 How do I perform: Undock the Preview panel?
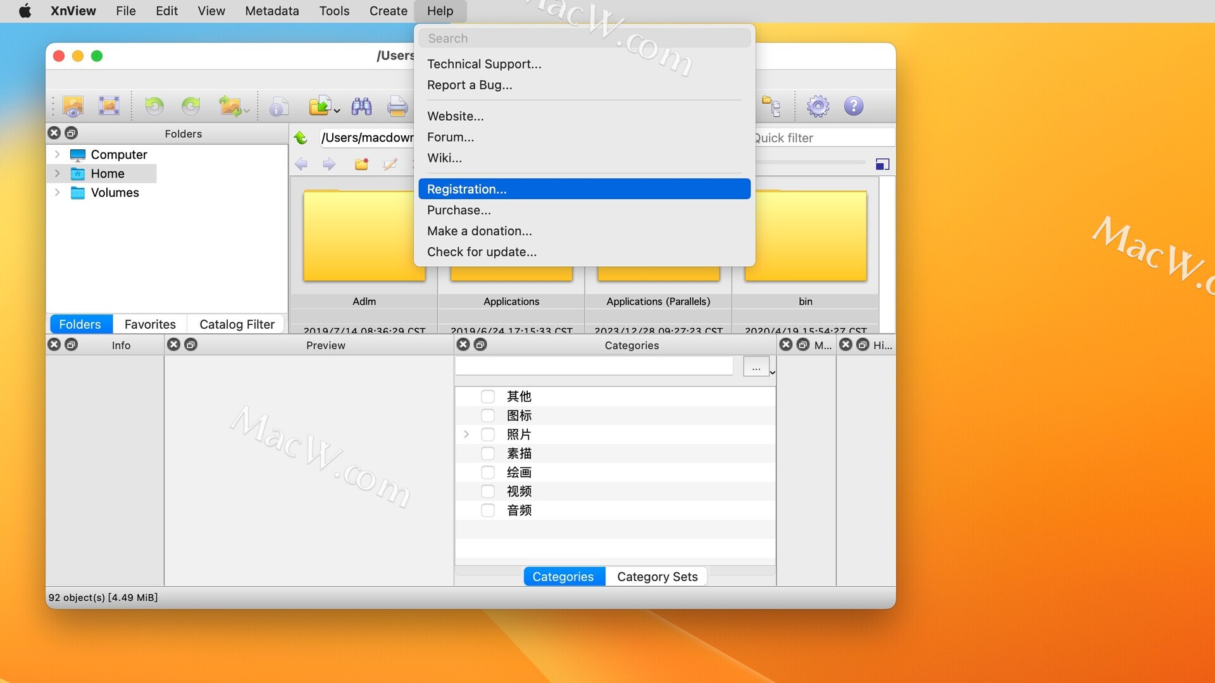(190, 345)
